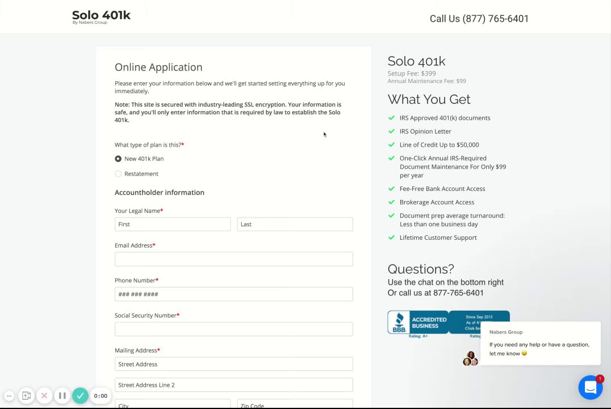Image resolution: width=611 pixels, height=409 pixels.
Task: Click the First name field
Action: coord(173,224)
